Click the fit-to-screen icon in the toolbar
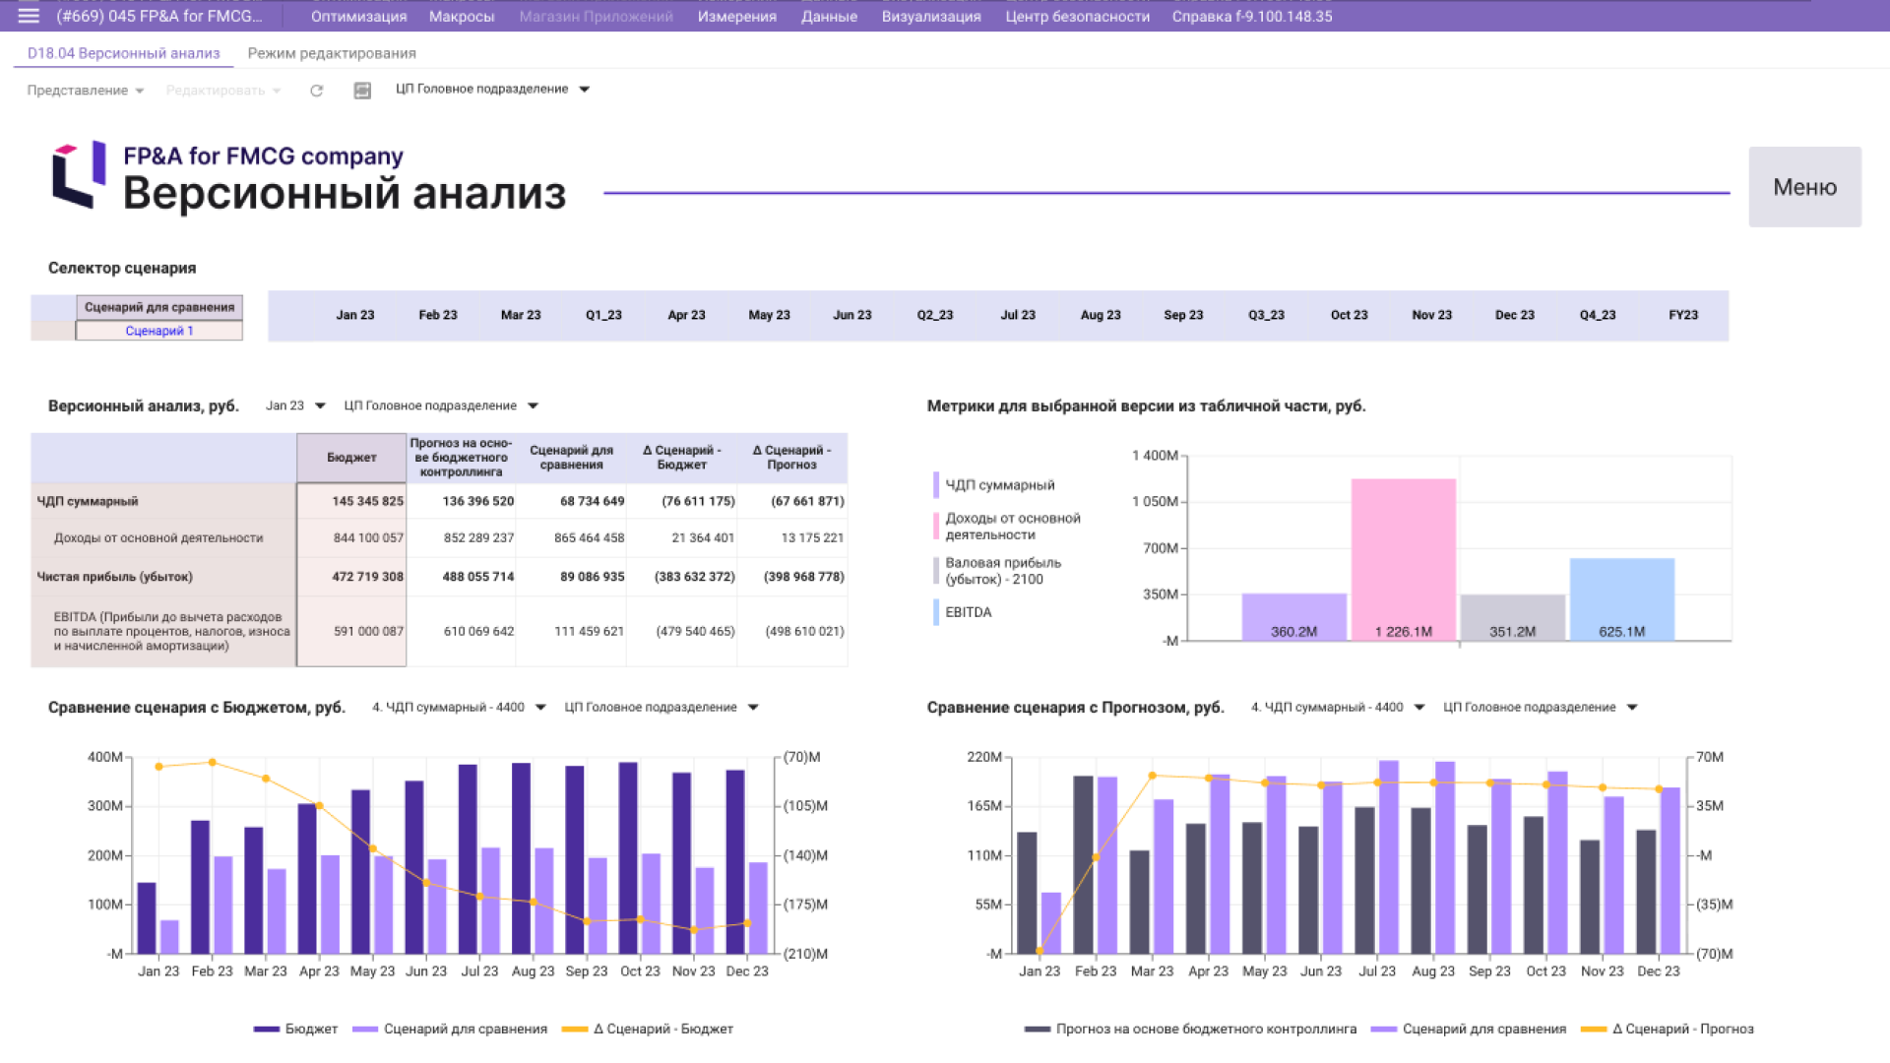1890x1063 pixels. point(362,90)
